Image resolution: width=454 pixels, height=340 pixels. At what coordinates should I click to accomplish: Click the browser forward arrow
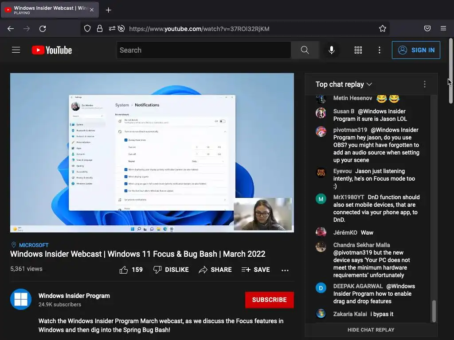[x=27, y=29]
